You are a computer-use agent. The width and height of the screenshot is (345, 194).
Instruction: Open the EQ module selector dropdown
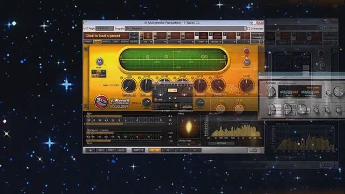tap(147, 41)
